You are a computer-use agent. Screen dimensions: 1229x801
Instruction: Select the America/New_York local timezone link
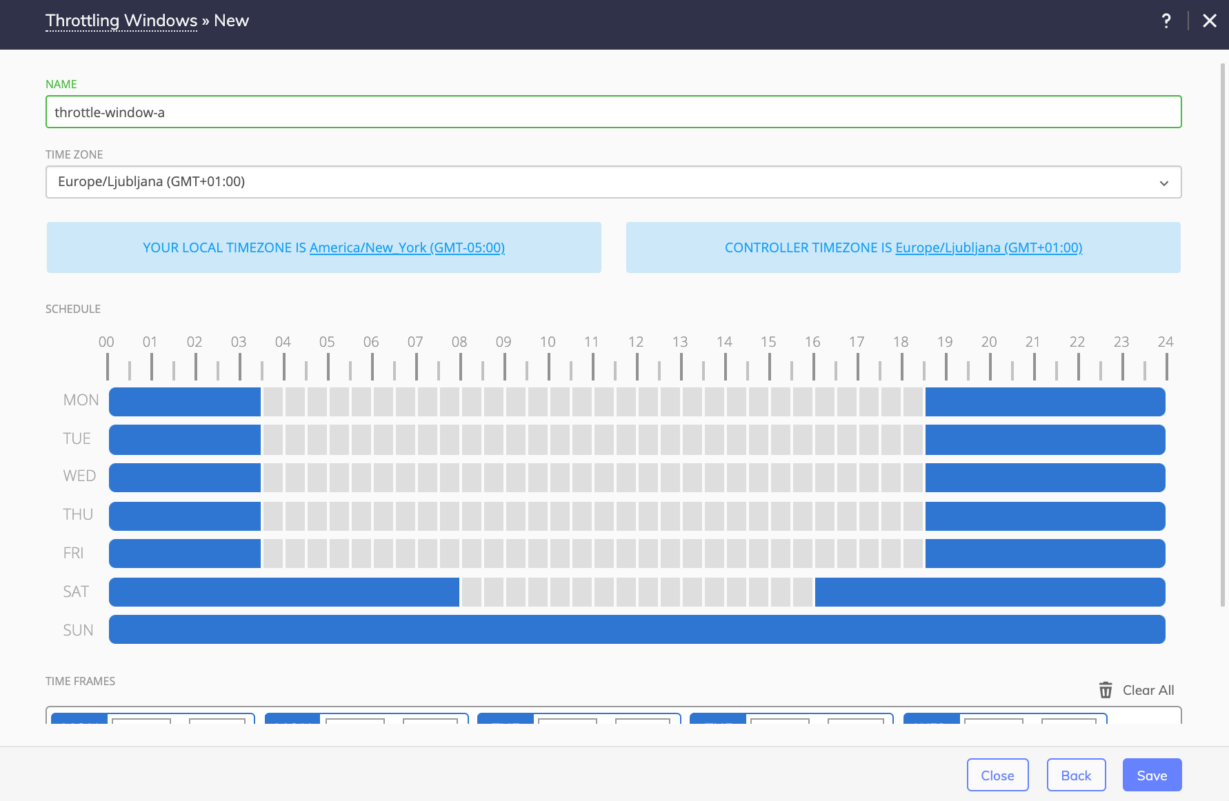coord(407,247)
